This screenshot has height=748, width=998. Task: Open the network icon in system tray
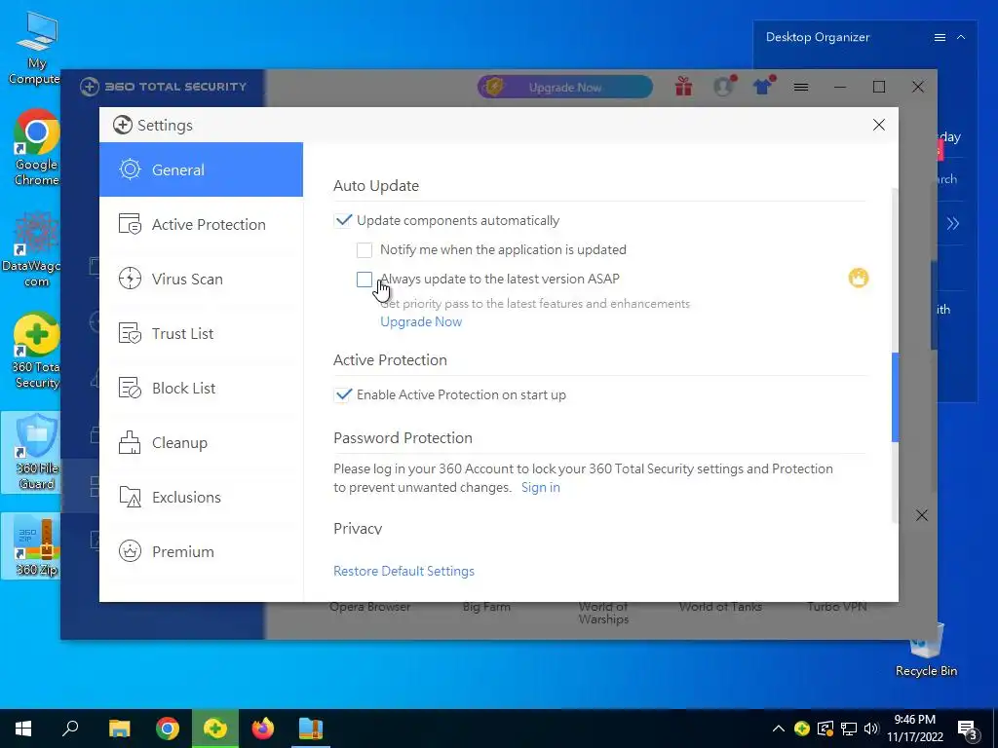(x=849, y=729)
